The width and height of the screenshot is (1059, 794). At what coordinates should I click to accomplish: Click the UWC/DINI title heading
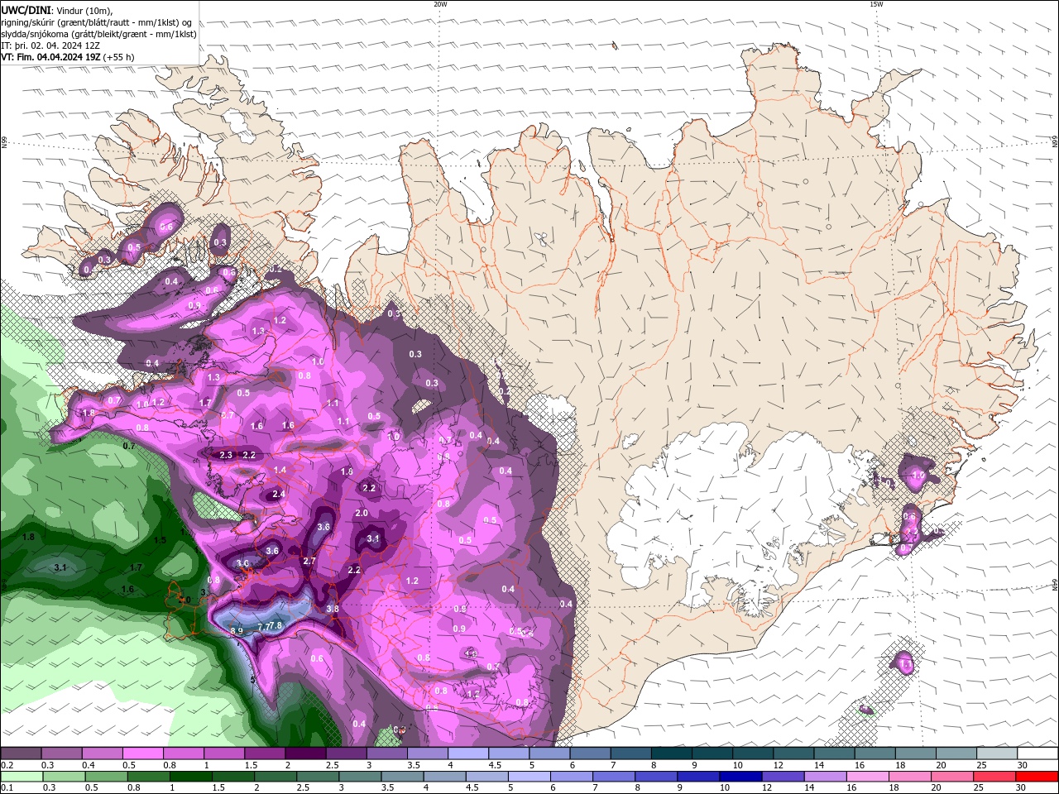click(25, 10)
